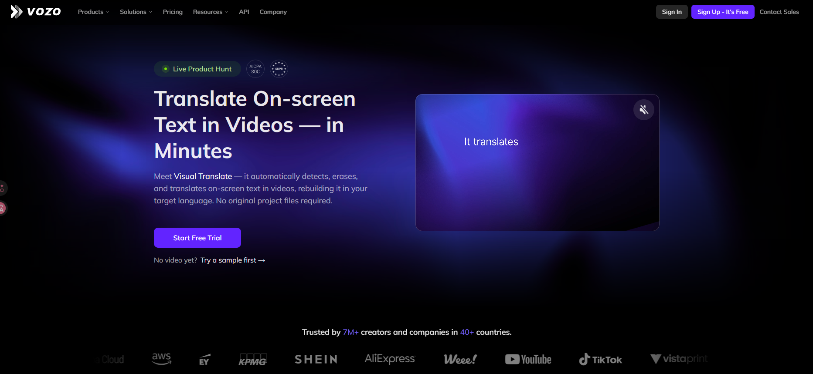Click the Sign In button
This screenshot has height=374, width=813.
pos(672,12)
